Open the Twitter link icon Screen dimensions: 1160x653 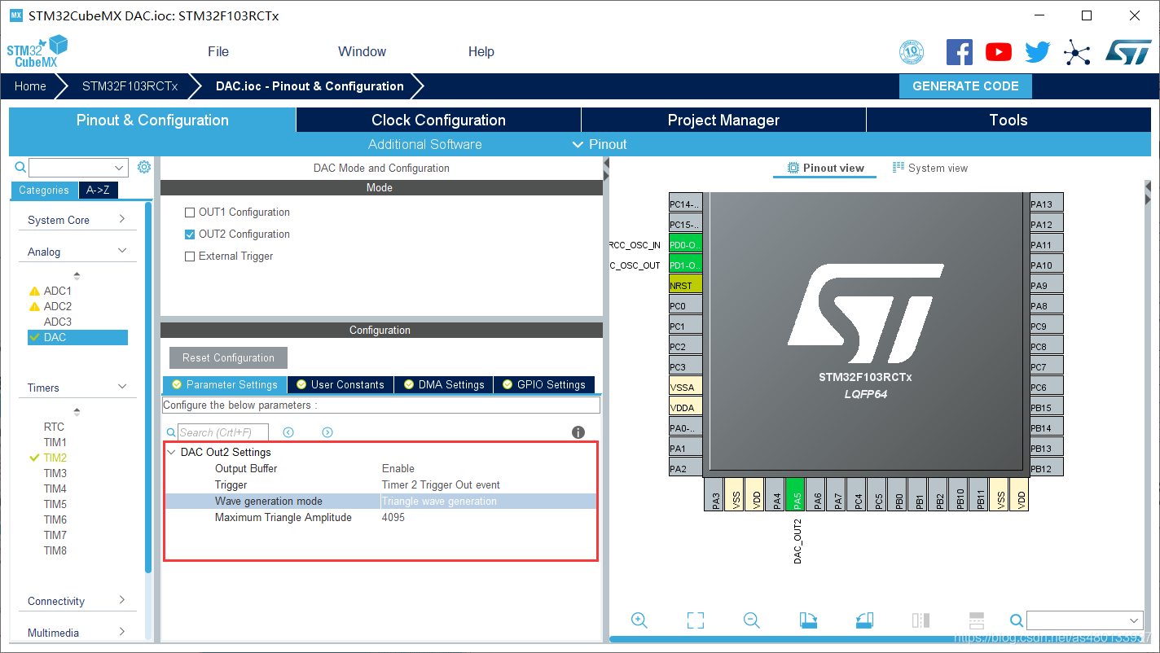[1038, 52]
